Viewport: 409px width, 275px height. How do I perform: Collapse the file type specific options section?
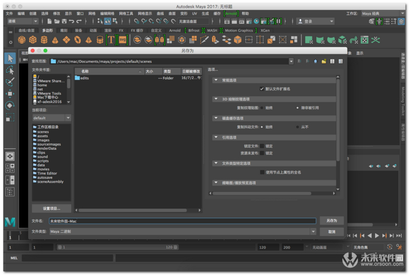[216, 163]
